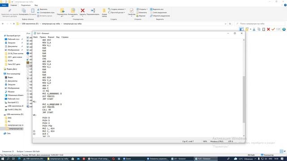Expand the Простой доступ dropdown

(x=117, y=13)
